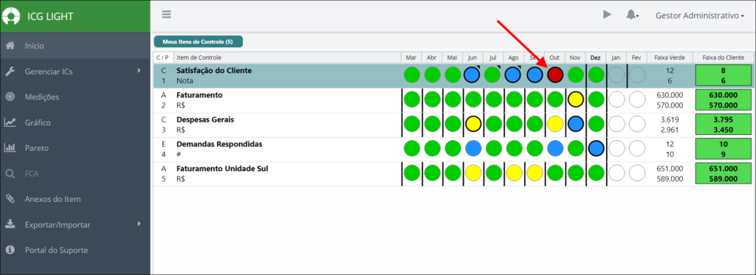The image size is (756, 275).
Task: Click the target icon for Medições
Action: coord(10,97)
